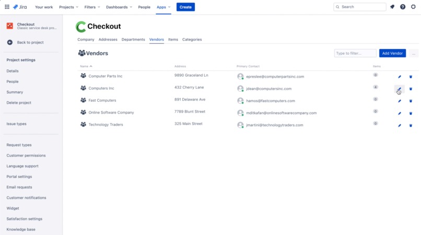The width and height of the screenshot is (421, 235).
Task: Click the email epreslee@computerpartsinc.com
Action: (275, 77)
